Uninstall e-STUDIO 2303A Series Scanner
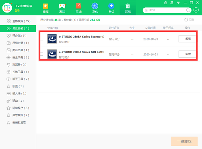Image resolution: width=202 pixels, height=149 pixels. tap(187, 39)
